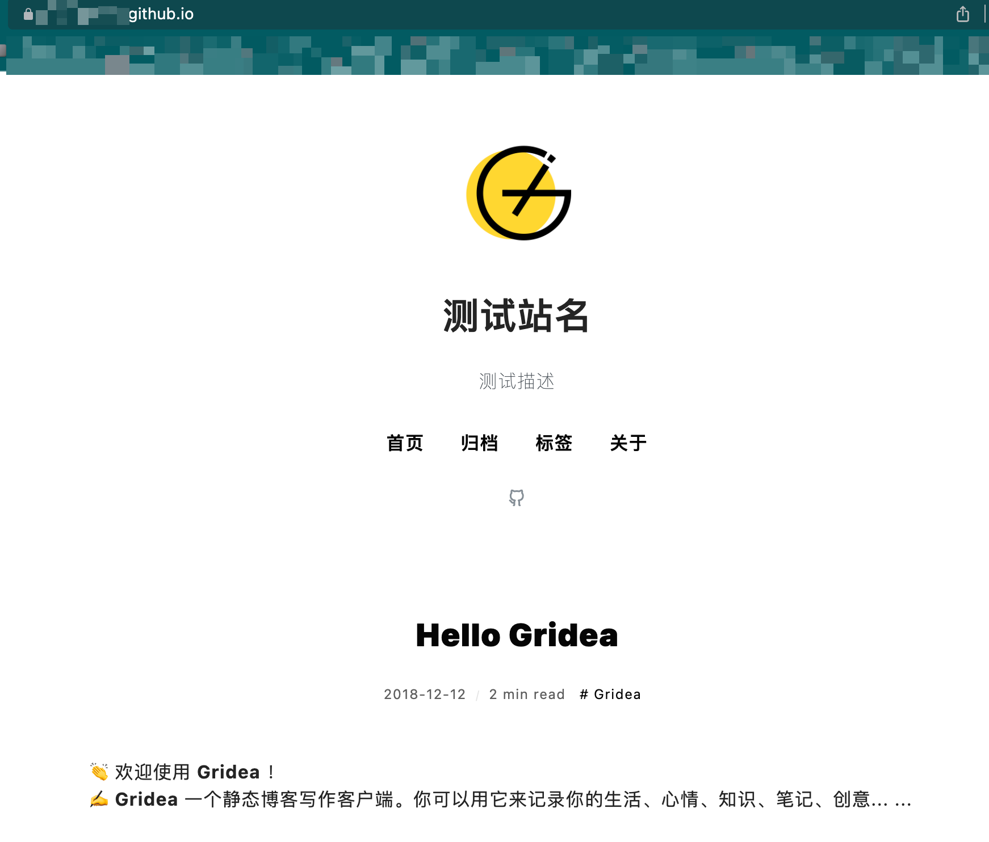Click the browser share icon
The height and width of the screenshot is (842, 989).
tap(963, 14)
